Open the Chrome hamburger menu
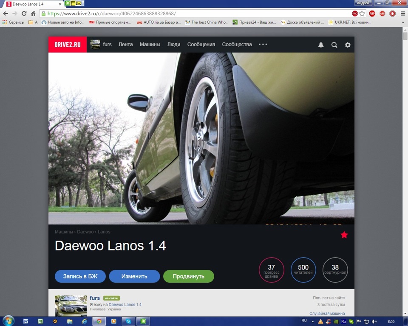Screen dimensions: 408x326 tap(403, 14)
